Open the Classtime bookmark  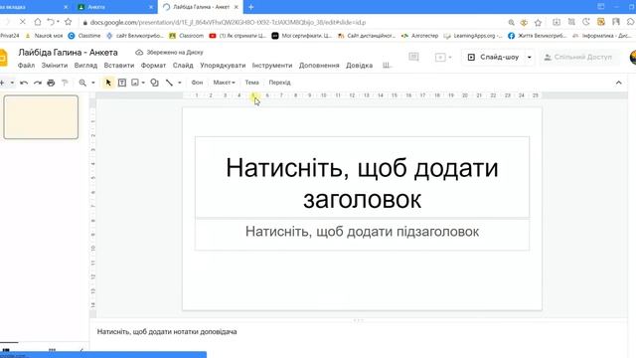(84, 36)
